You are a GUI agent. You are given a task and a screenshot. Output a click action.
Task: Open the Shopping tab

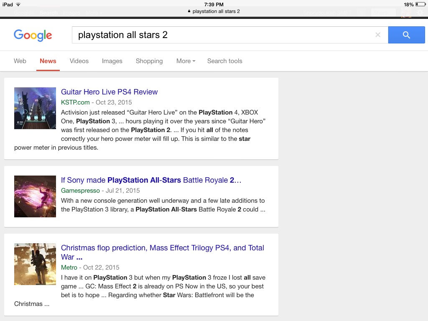pos(149,61)
